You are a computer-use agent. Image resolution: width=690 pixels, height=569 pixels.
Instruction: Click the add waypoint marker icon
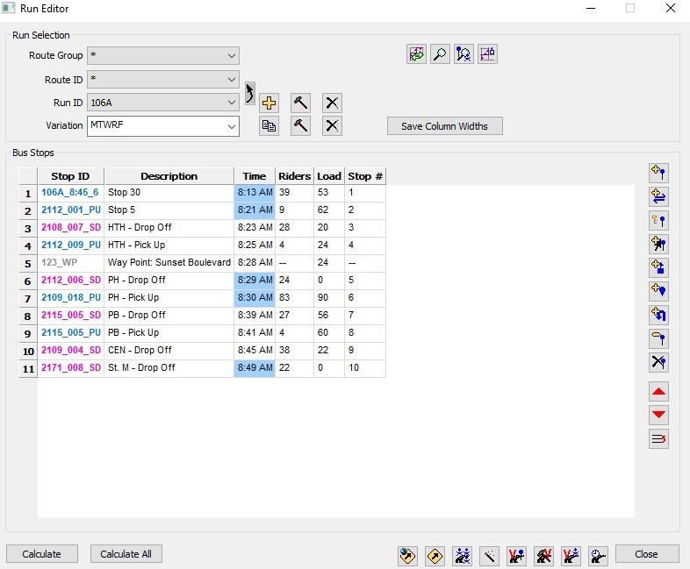658,291
